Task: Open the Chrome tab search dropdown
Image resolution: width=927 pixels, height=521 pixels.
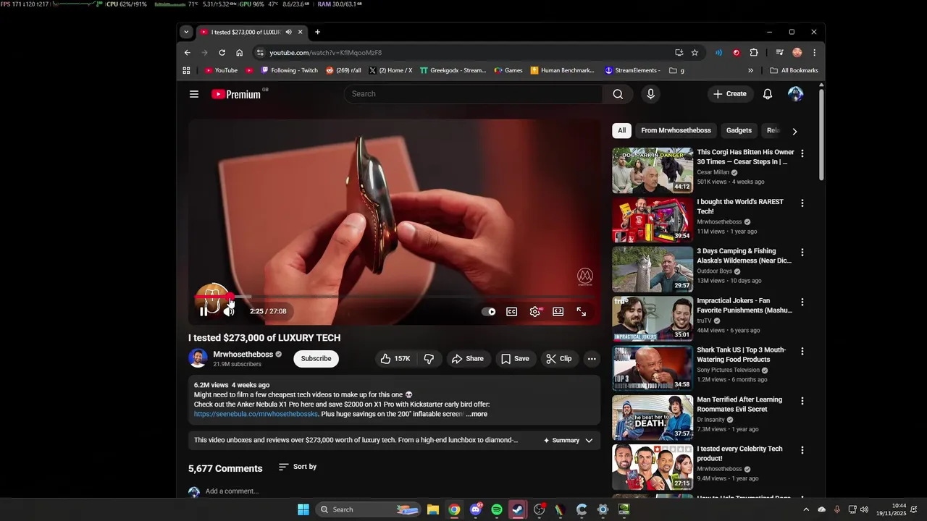Action: click(x=186, y=32)
